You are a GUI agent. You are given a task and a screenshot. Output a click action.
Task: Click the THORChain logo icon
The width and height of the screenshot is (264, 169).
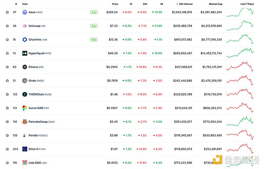pyautogui.click(x=25, y=94)
